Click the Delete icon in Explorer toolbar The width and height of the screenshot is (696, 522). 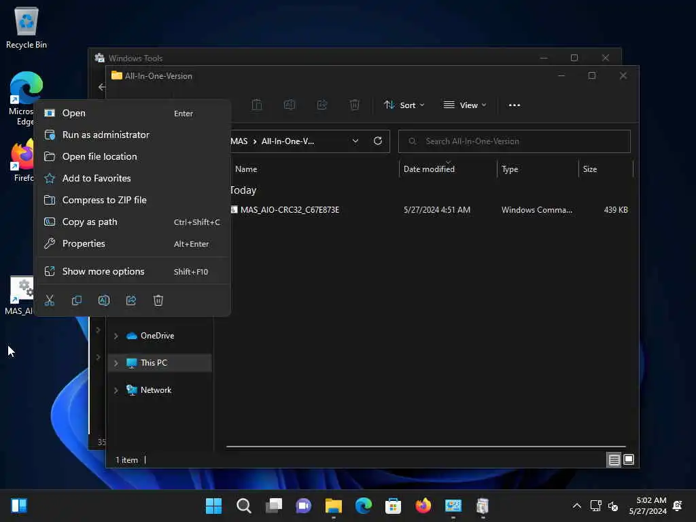pyautogui.click(x=354, y=105)
